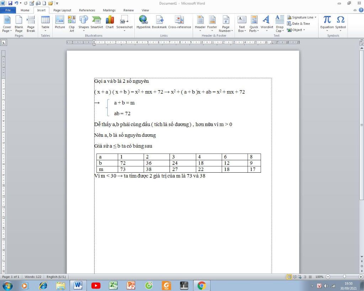
Task: Customize the Quick Access Toolbar dropdown
Action: 57,3
